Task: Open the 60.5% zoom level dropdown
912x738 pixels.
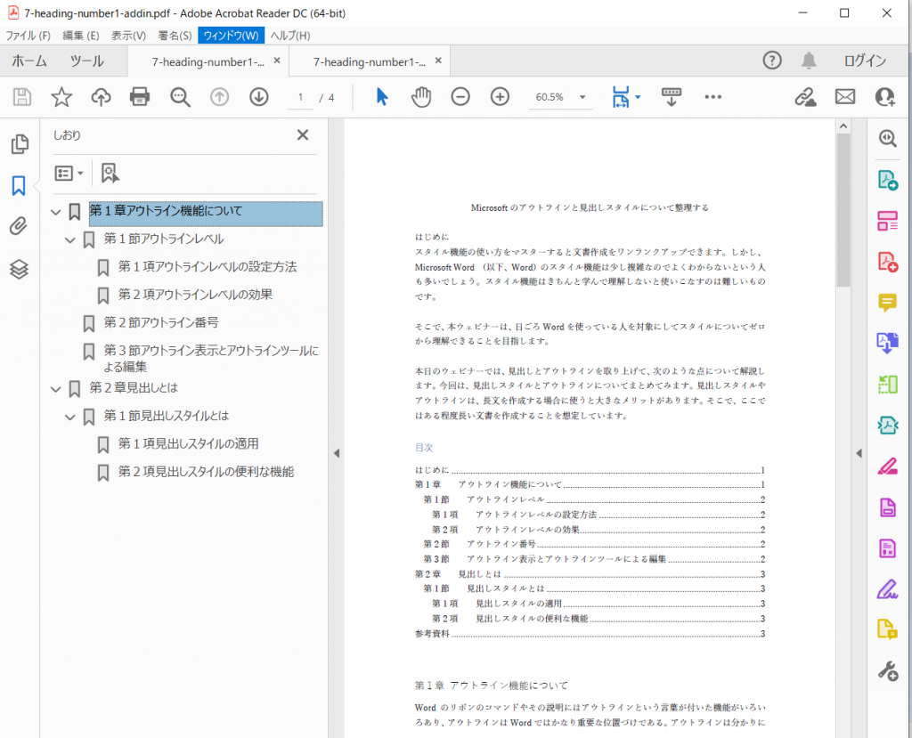Action: pos(582,96)
